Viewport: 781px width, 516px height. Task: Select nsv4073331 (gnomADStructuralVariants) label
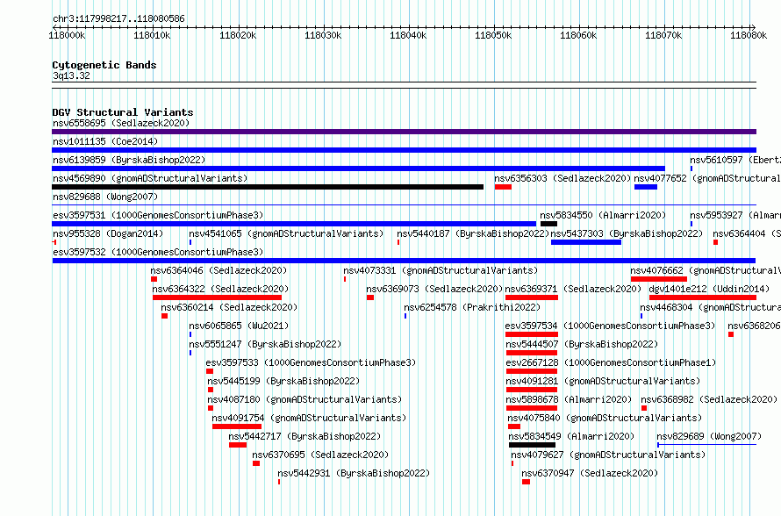click(x=441, y=270)
